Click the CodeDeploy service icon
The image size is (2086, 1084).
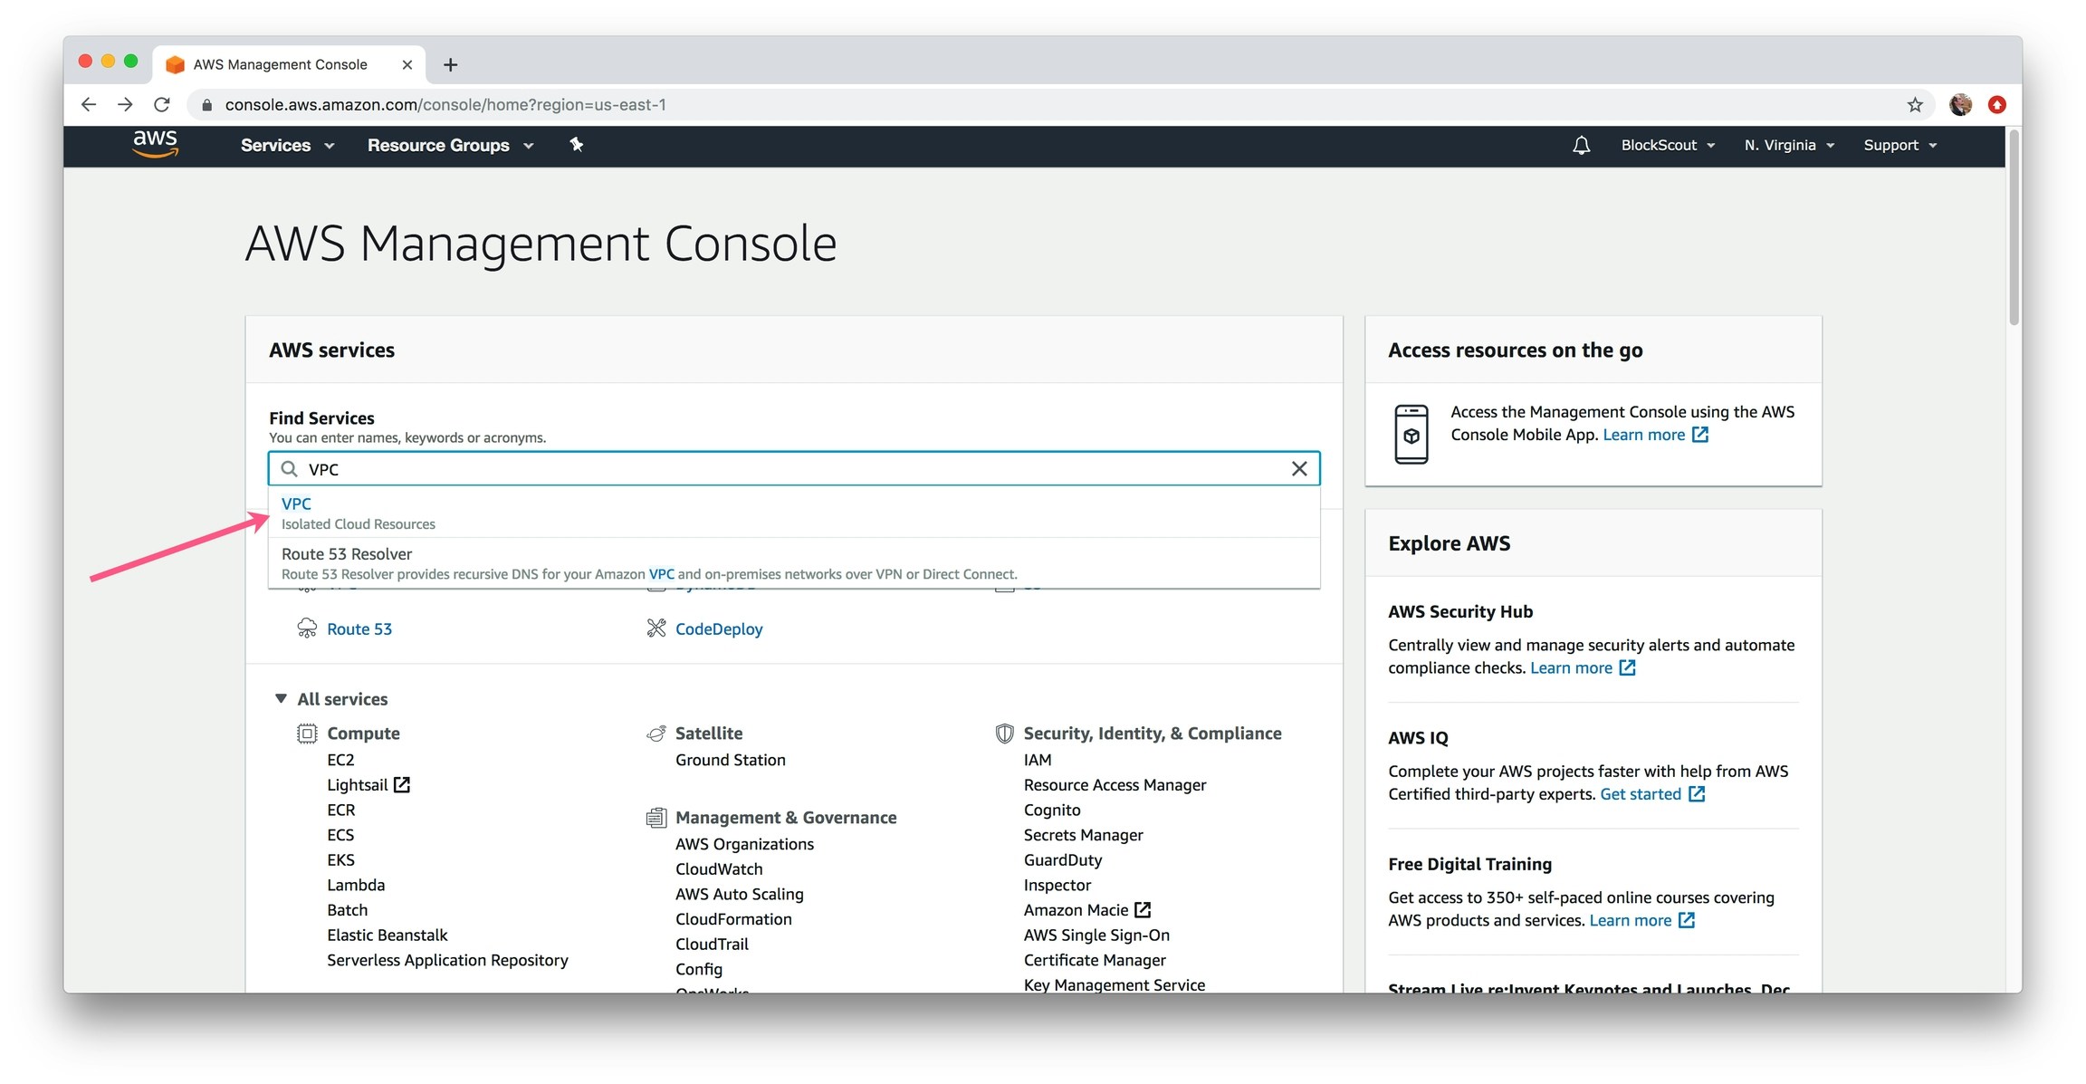coord(656,628)
